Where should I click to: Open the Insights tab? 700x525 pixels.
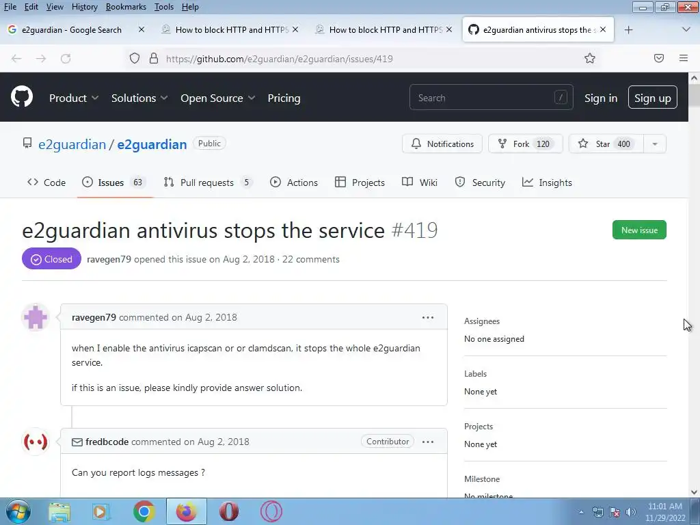tap(548, 182)
